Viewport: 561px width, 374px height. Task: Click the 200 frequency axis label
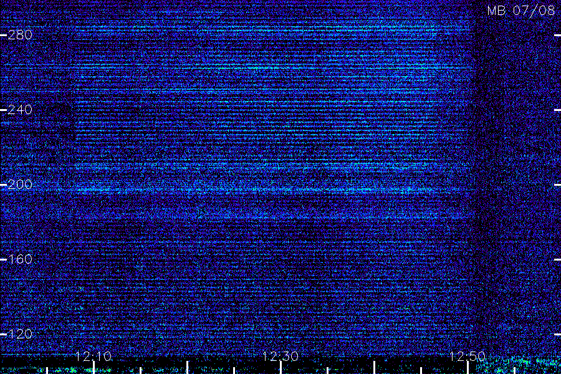20,185
